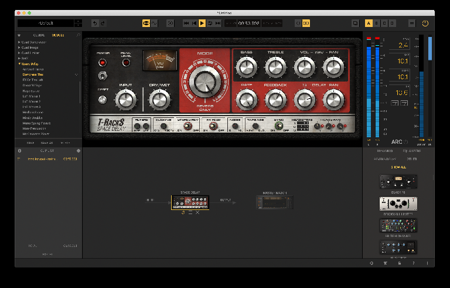This screenshot has width=450, height=288.
Task: Skip to the start of the playlist
Action: (x=186, y=23)
